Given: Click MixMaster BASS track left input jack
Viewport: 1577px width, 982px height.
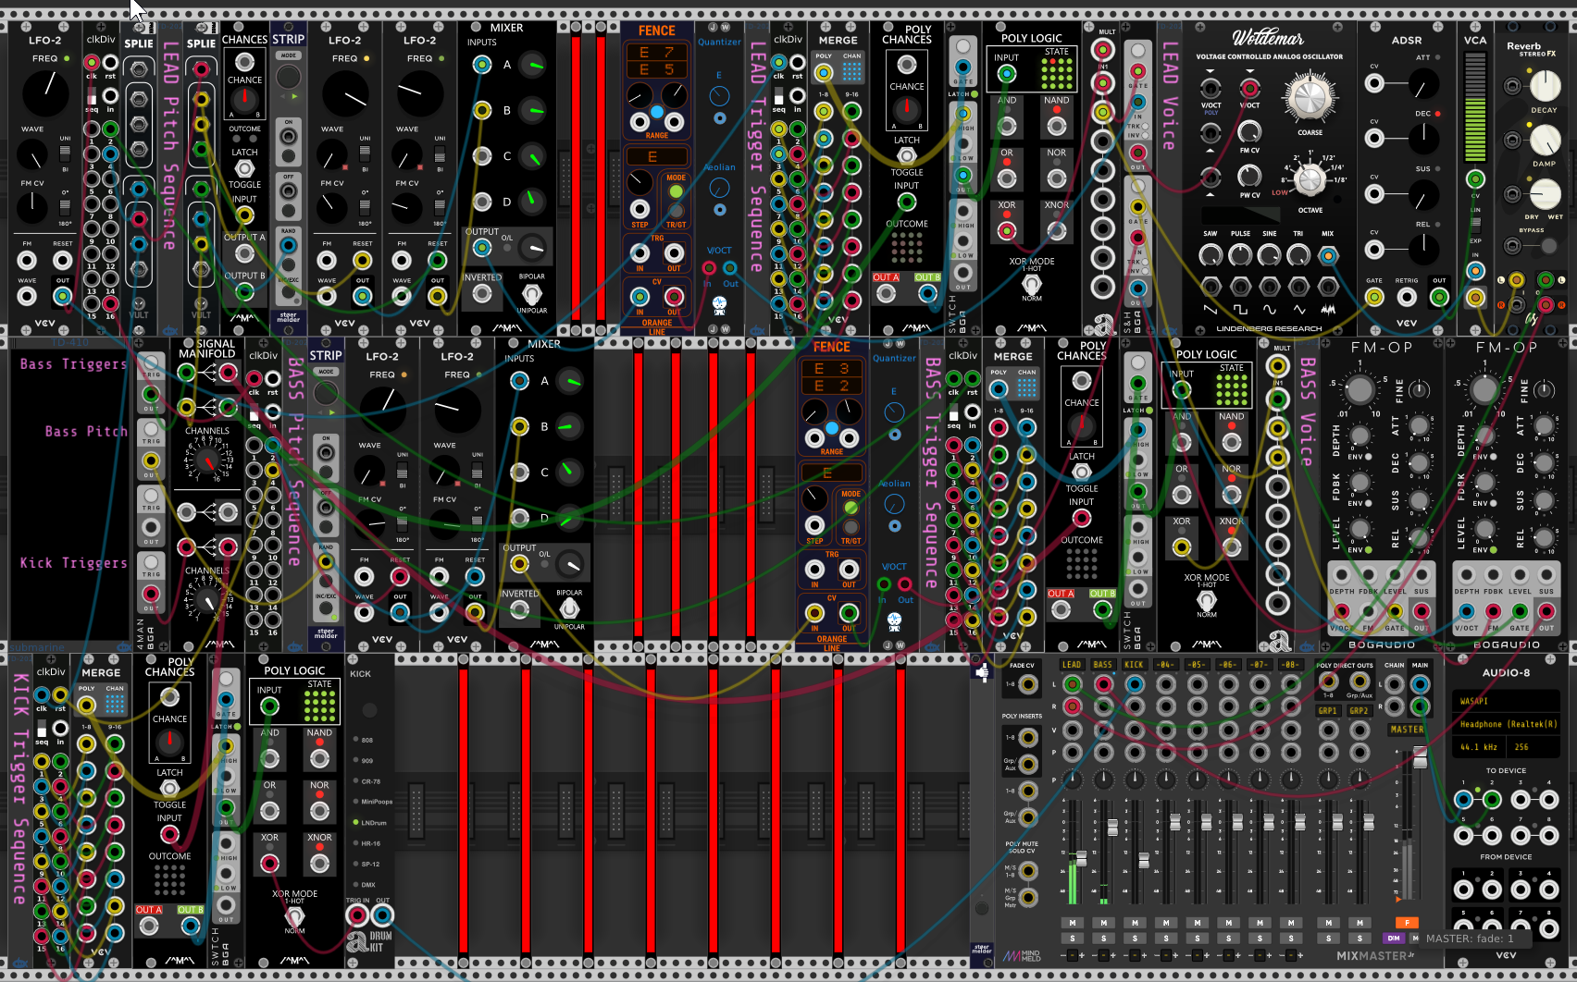Looking at the screenshot, I should [x=1103, y=684].
